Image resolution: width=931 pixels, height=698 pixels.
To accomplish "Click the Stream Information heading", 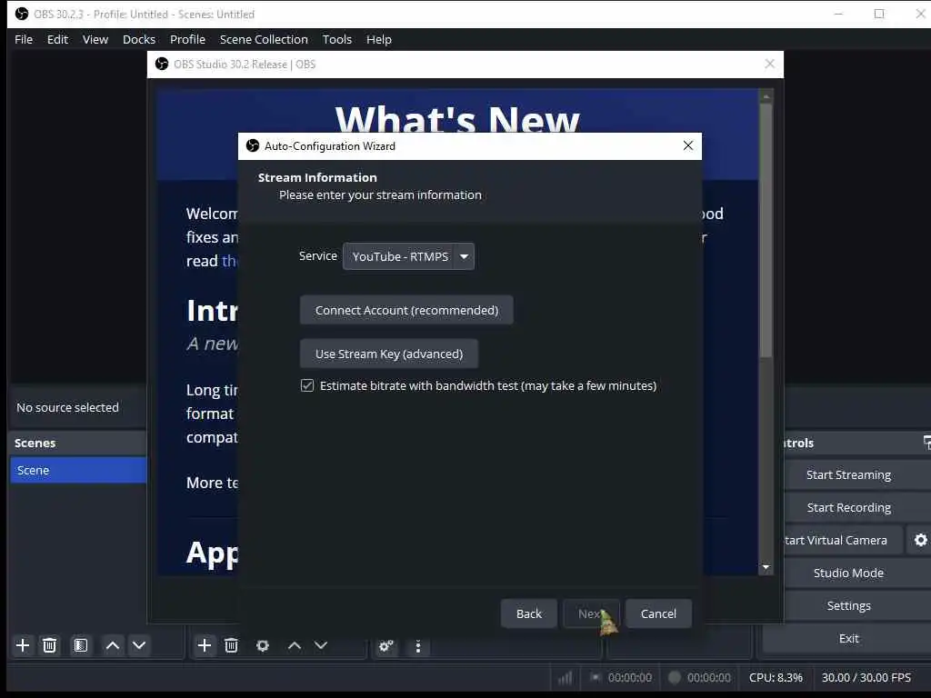I will point(317,177).
